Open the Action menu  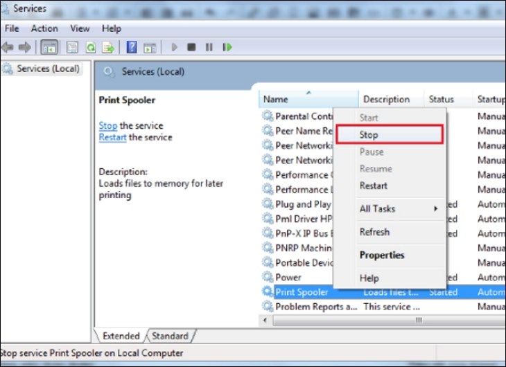click(x=44, y=28)
